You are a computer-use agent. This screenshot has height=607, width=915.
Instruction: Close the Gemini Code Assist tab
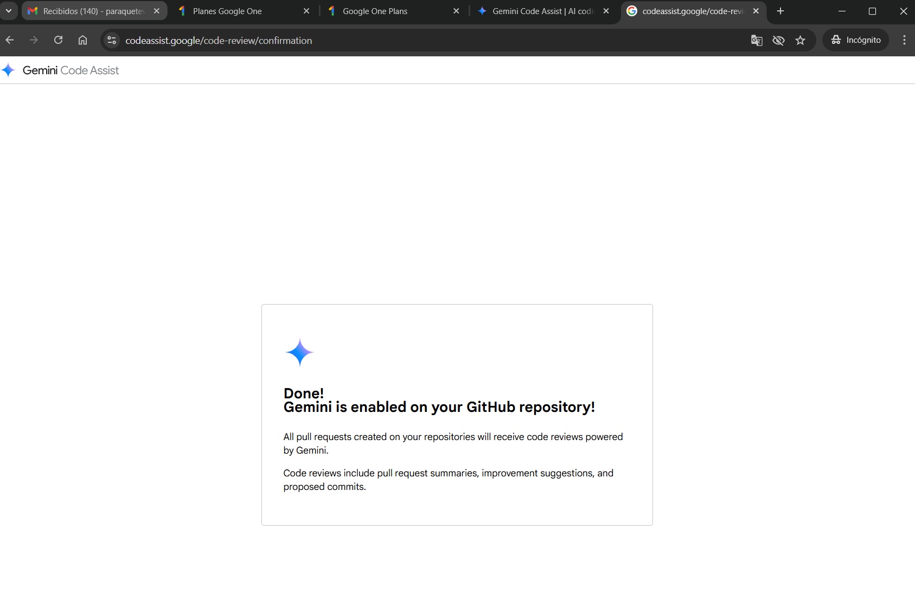(606, 11)
